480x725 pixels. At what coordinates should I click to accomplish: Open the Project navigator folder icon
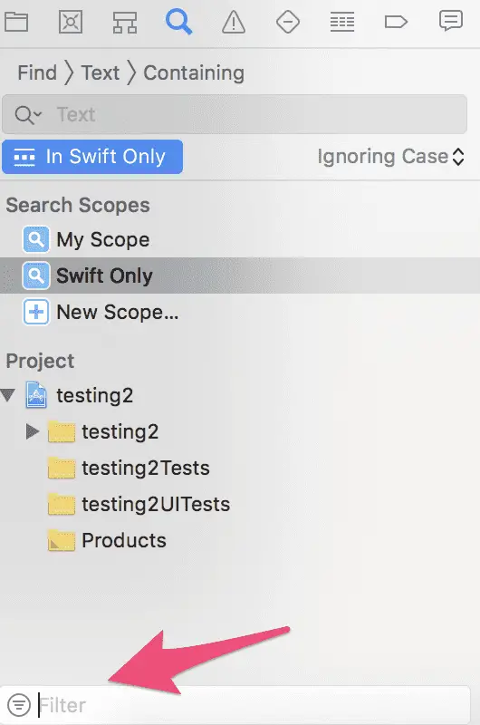[x=16, y=22]
